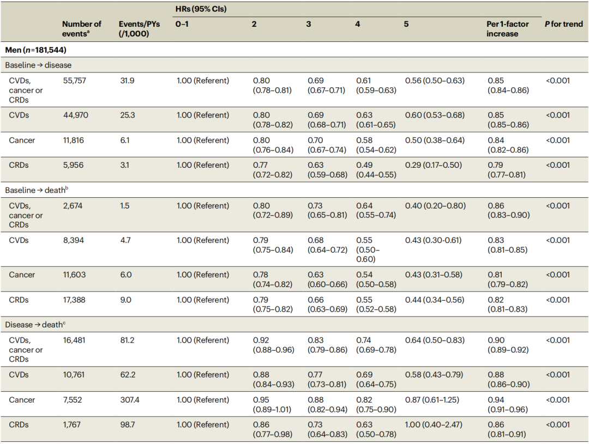Image resolution: width=589 pixels, height=444 pixels.
Task: Click the 'P for trend' column header
Action: coord(563,25)
